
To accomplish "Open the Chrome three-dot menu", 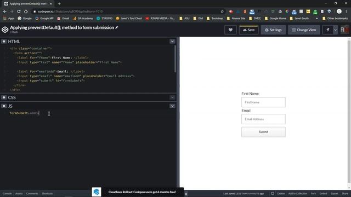I will tap(346, 11).
